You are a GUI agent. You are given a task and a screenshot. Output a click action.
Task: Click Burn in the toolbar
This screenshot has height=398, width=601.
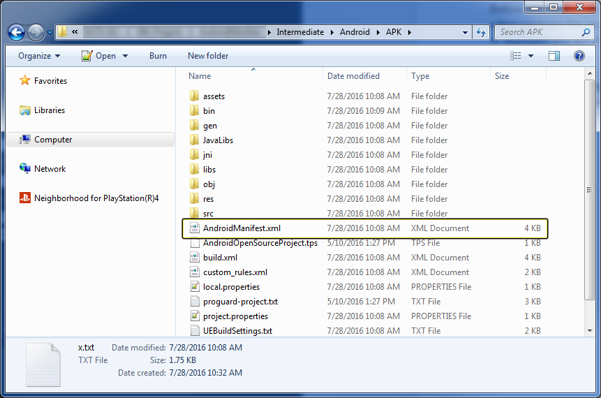tap(158, 56)
